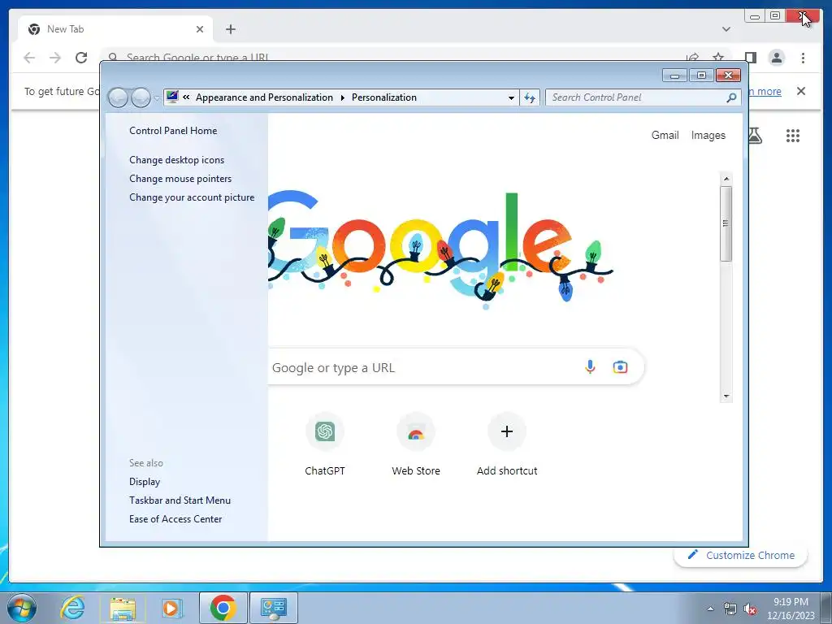Click Control Panel search magnifier
832x624 pixels.
[731, 97]
